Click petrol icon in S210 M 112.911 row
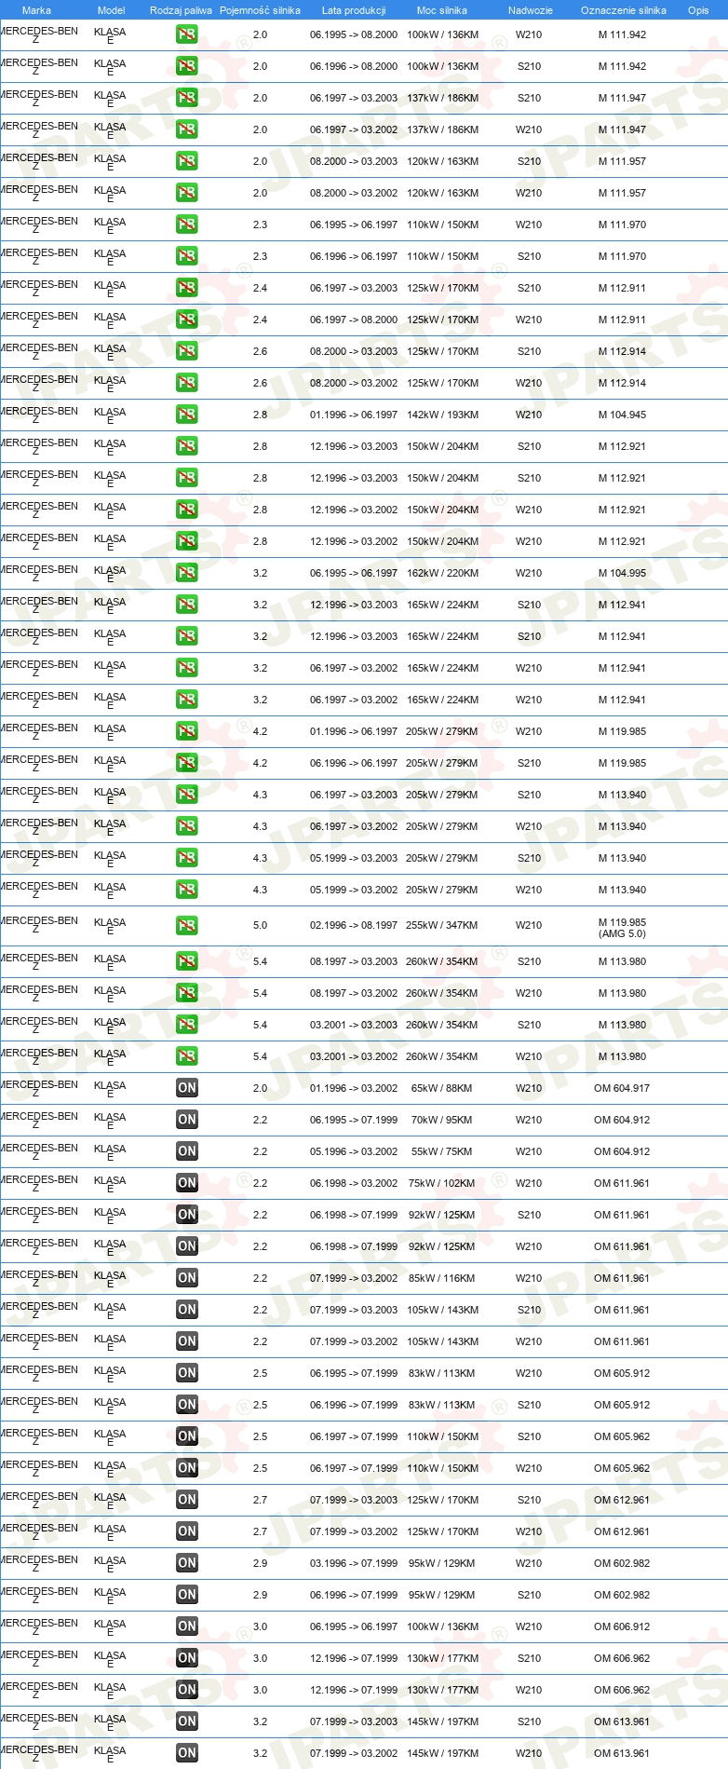Viewport: 728px width, 1769px height. (x=187, y=288)
